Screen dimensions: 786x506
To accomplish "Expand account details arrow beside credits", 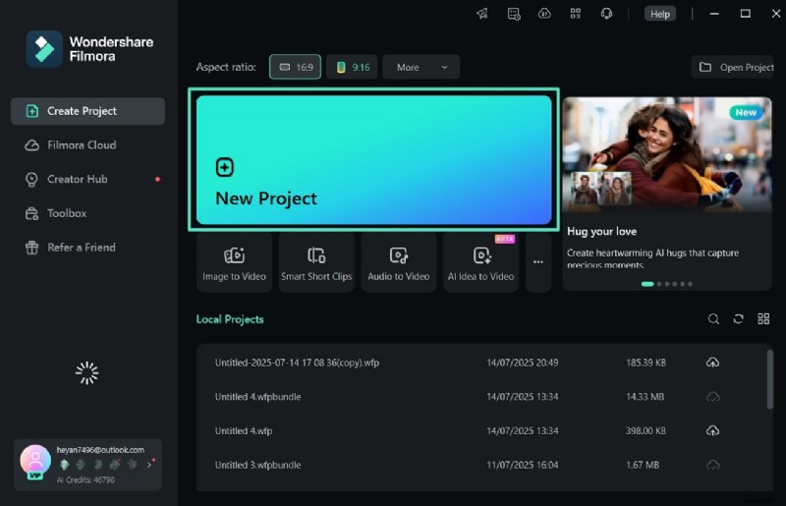I will pyautogui.click(x=149, y=464).
